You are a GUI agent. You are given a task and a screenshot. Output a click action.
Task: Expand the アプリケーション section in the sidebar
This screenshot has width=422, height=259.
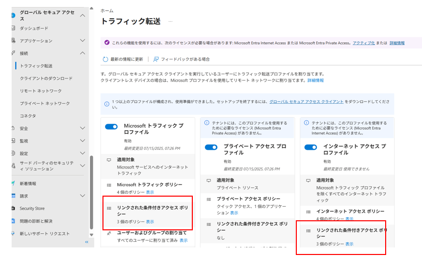click(83, 41)
